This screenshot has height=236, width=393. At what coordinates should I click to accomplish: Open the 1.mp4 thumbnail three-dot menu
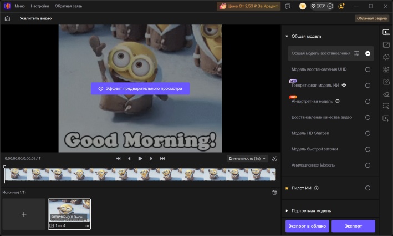tap(87, 226)
